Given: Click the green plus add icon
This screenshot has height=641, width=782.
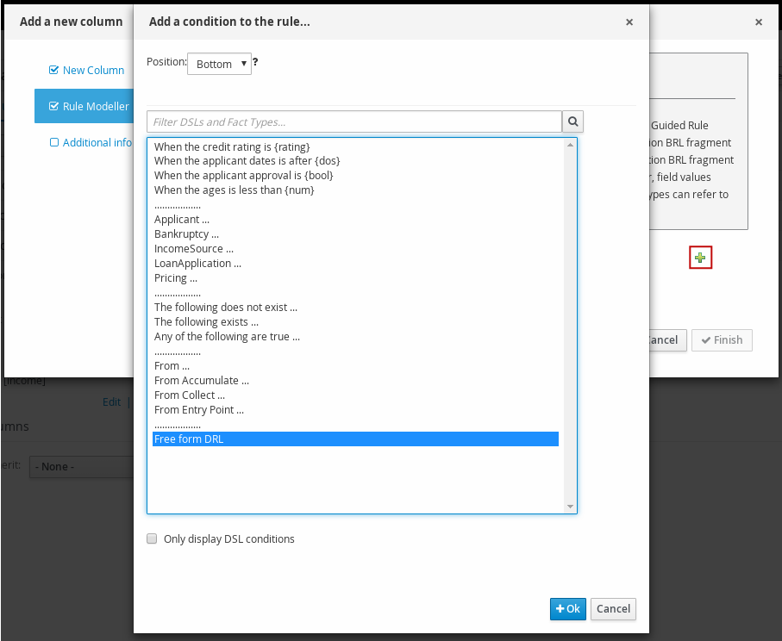Looking at the screenshot, I should pos(700,258).
